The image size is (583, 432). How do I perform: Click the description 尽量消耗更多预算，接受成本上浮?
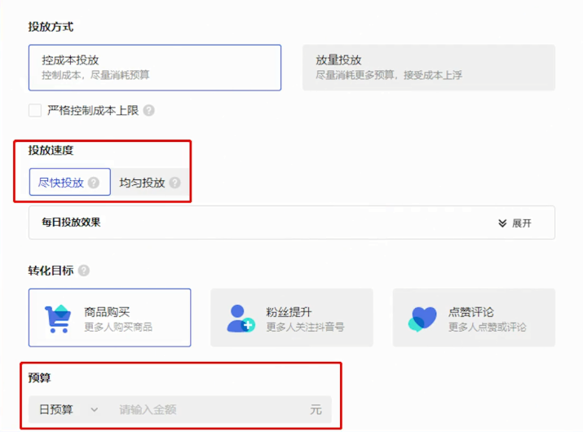point(389,75)
